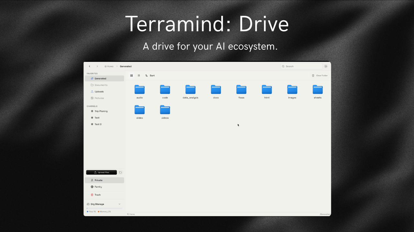The width and height of the screenshot is (414, 232).
Task: Expand the Org Storage chevron
Action: [x=119, y=204]
